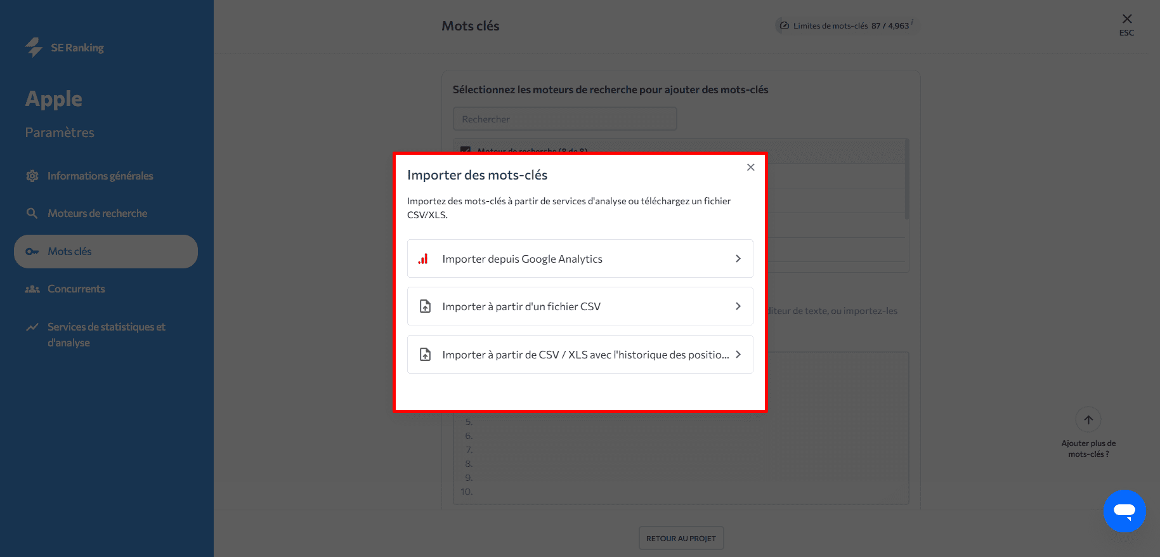Viewport: 1160px width, 557px height.
Task: Click the search engine list scrollbar
Action: pos(907,180)
